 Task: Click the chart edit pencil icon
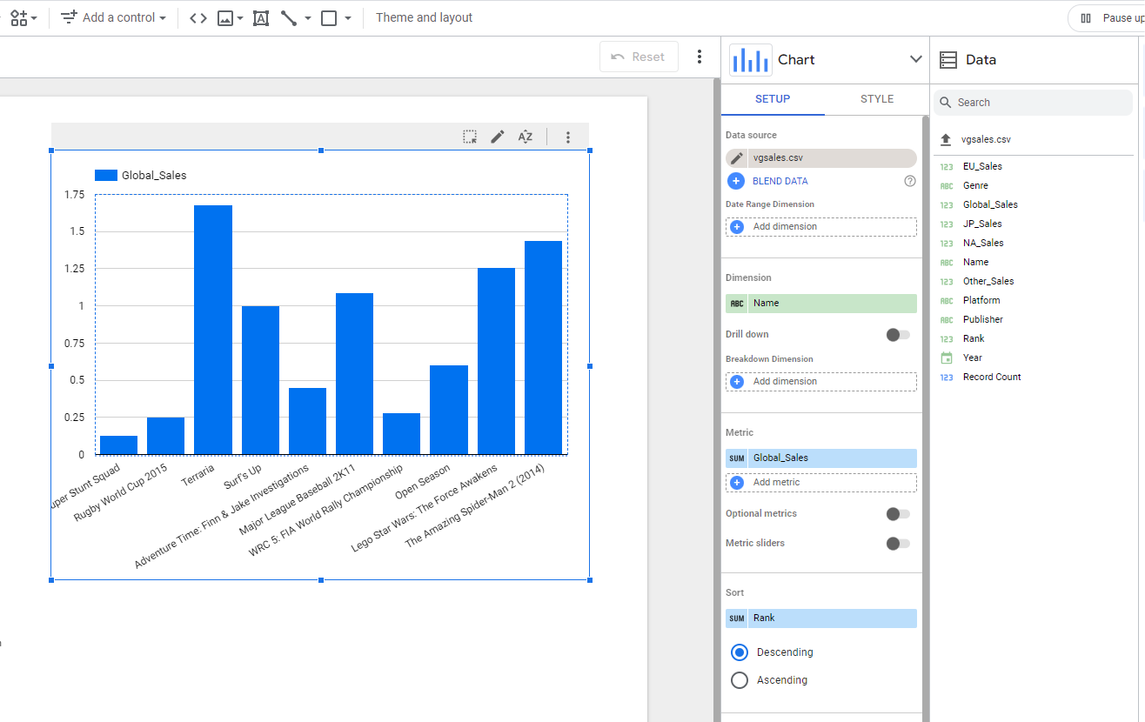click(498, 137)
